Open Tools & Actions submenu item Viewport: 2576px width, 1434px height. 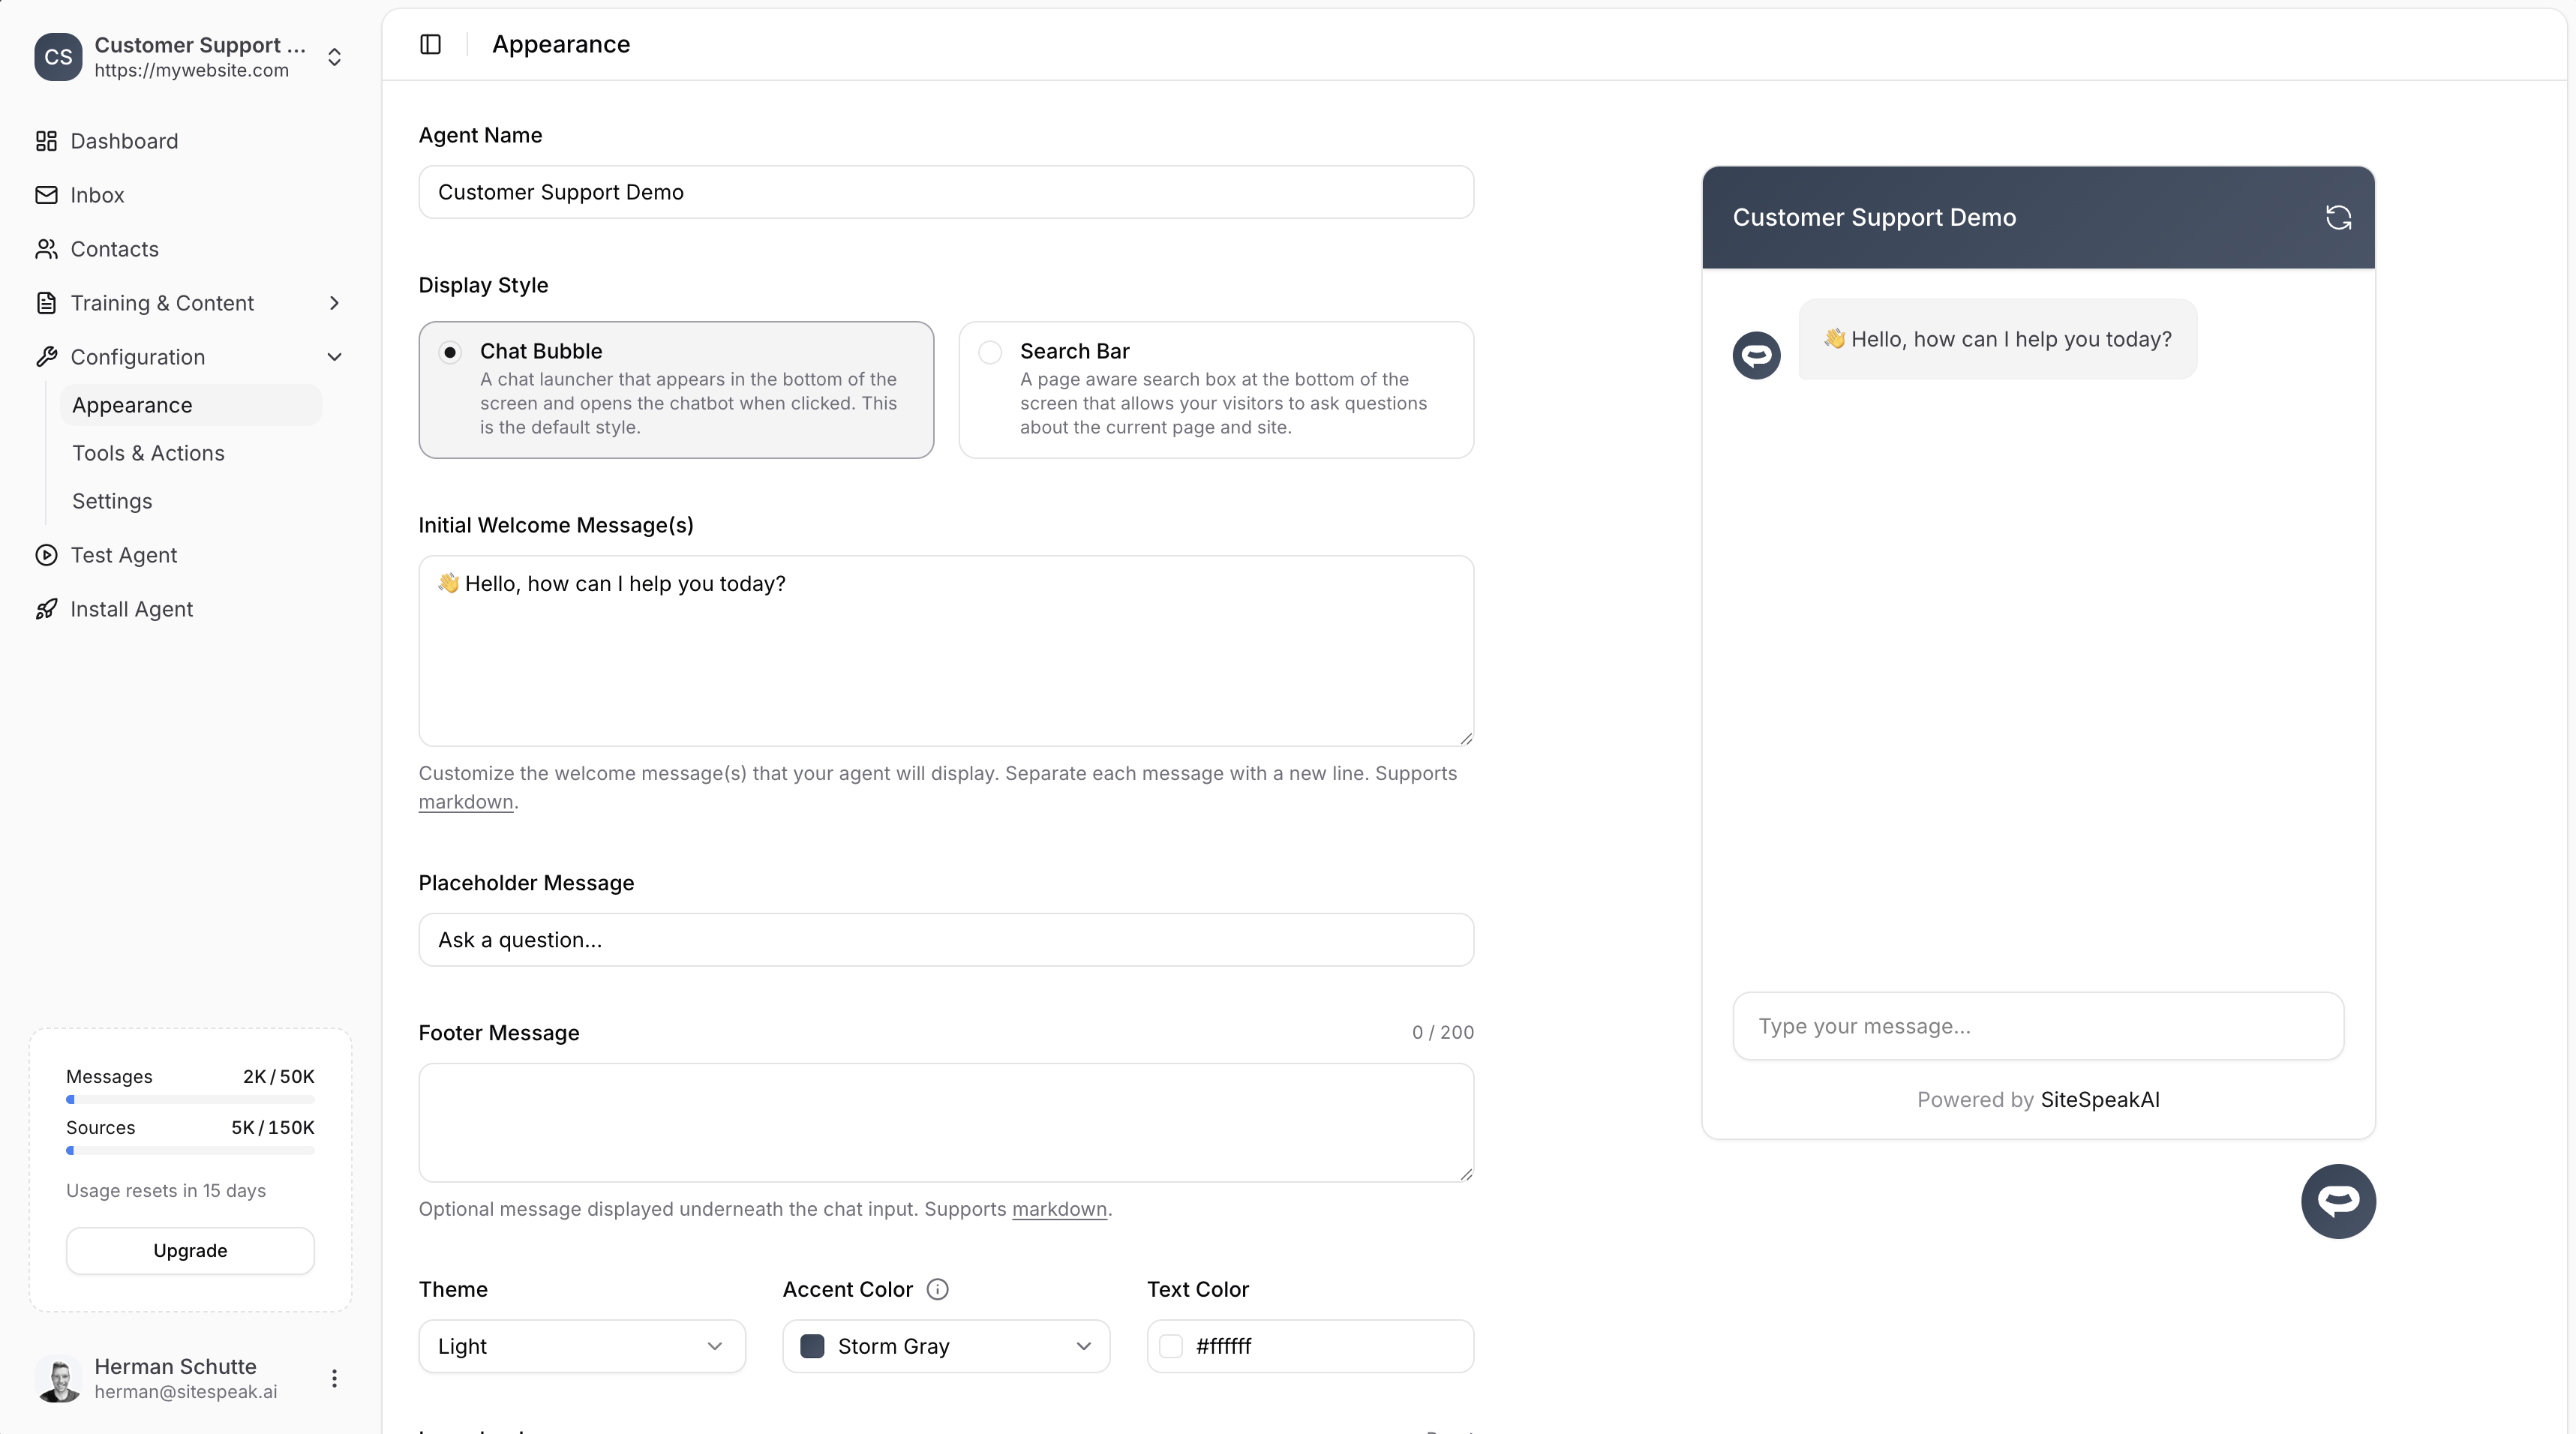pos(148,453)
